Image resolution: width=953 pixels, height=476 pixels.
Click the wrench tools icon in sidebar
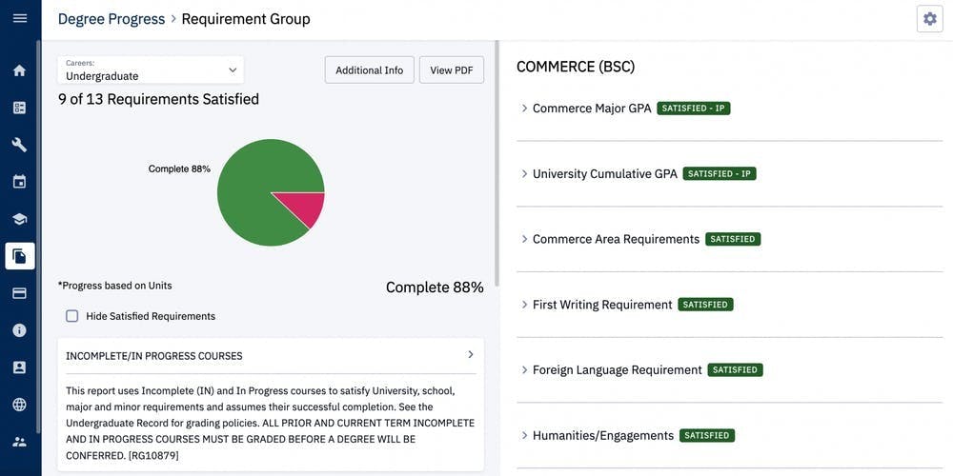pyautogui.click(x=19, y=145)
